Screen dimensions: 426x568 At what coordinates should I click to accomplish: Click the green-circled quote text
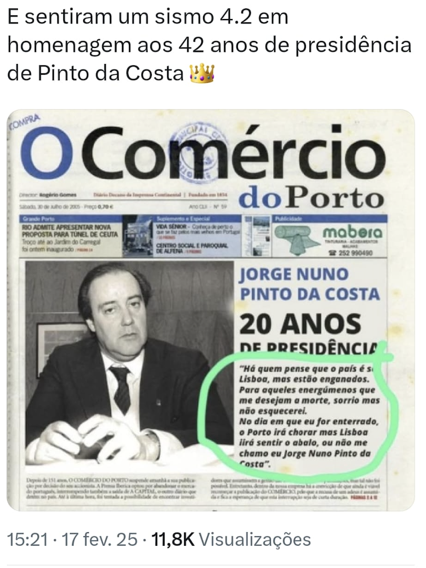pyautogui.click(x=309, y=416)
